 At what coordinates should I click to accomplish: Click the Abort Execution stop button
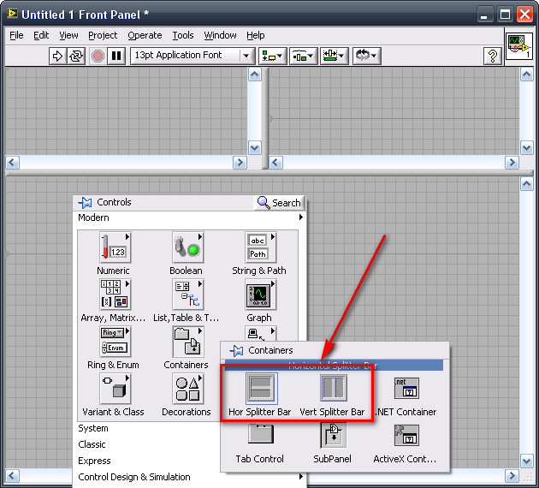pyautogui.click(x=98, y=56)
